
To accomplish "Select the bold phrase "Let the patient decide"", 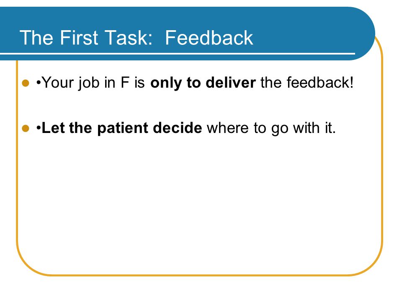I will (122, 128).
